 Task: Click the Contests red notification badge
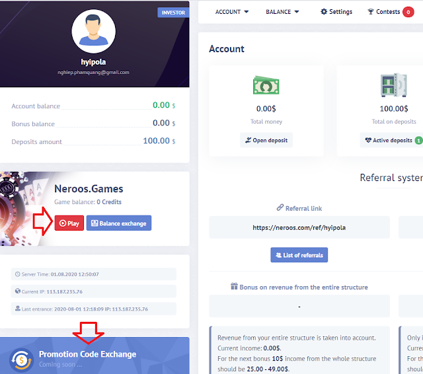click(x=408, y=12)
